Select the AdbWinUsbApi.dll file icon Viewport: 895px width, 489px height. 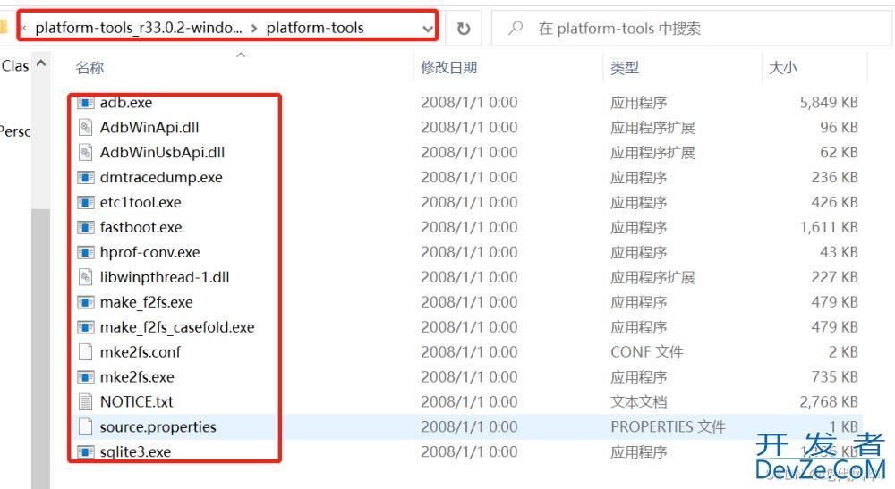(x=86, y=153)
